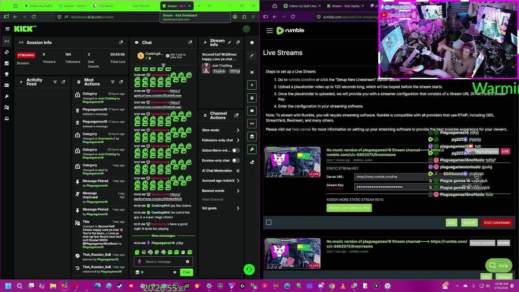Image resolution: width=519 pixels, height=292 pixels.
Task: Expand Slow mode options
Action: (221, 130)
